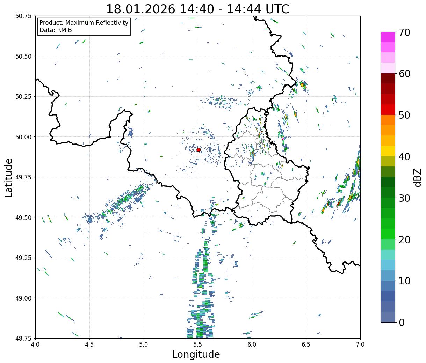Image resolution: width=426 pixels, height=363 pixels.
Task: Click the latitude tick label 49.00
Action: [x=23, y=298]
